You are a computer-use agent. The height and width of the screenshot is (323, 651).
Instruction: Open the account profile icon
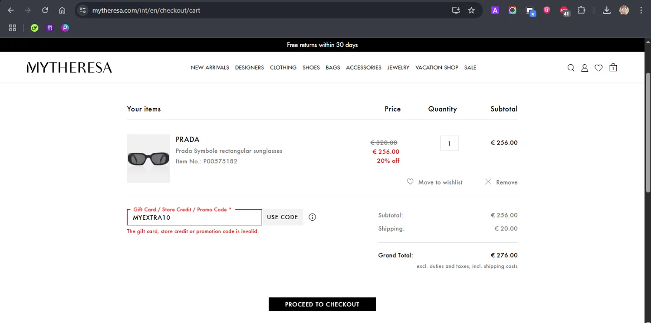pos(585,68)
